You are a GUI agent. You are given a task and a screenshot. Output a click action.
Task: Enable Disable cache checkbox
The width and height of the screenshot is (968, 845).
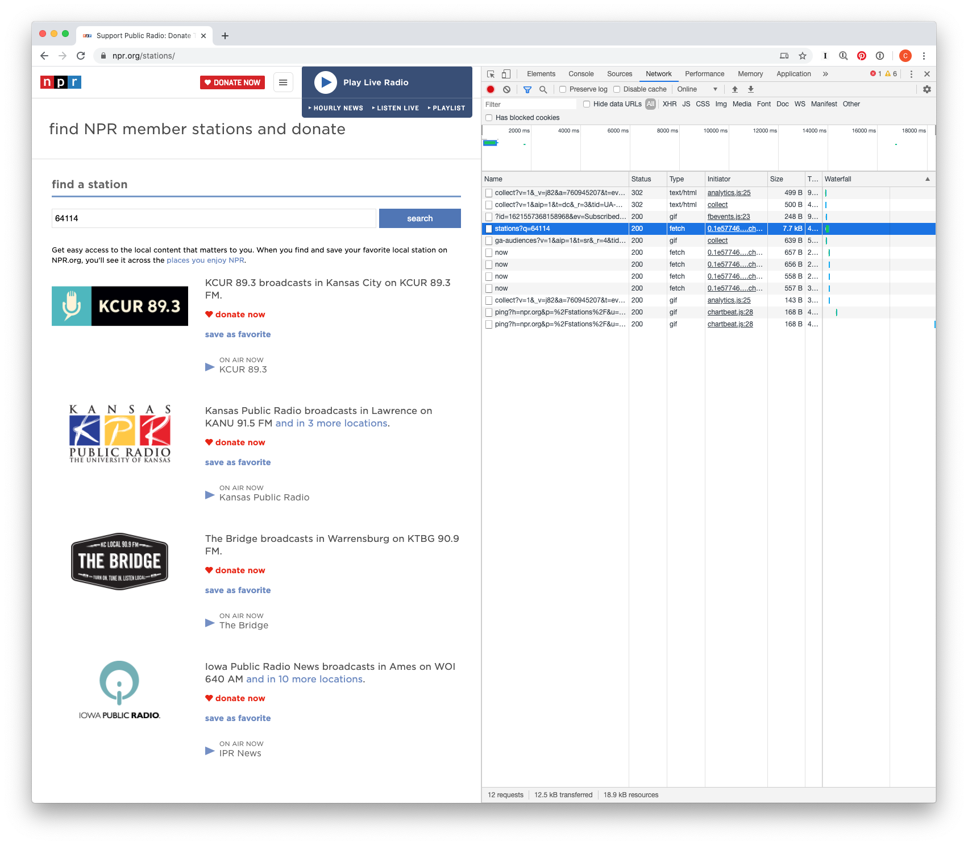617,89
